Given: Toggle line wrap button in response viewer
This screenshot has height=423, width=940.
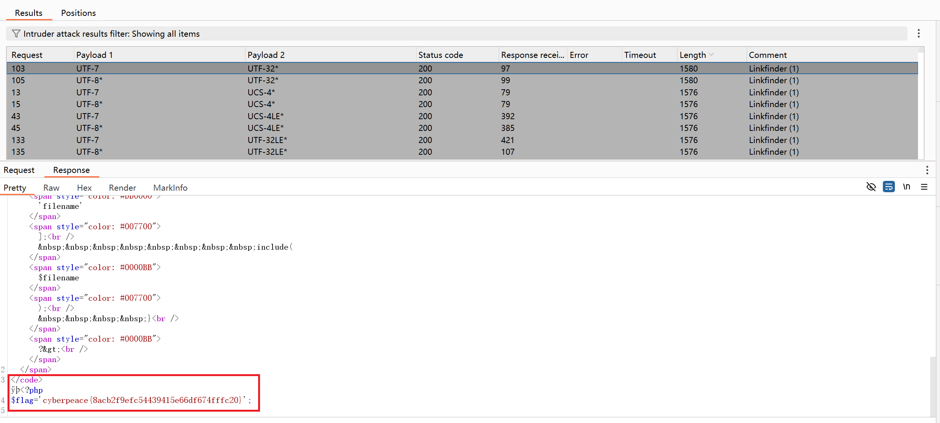Looking at the screenshot, I should pyautogui.click(x=888, y=187).
